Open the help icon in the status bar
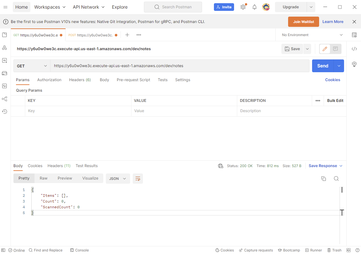 (x=357, y=250)
